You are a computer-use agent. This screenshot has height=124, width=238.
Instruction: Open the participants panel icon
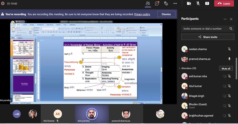148,3
